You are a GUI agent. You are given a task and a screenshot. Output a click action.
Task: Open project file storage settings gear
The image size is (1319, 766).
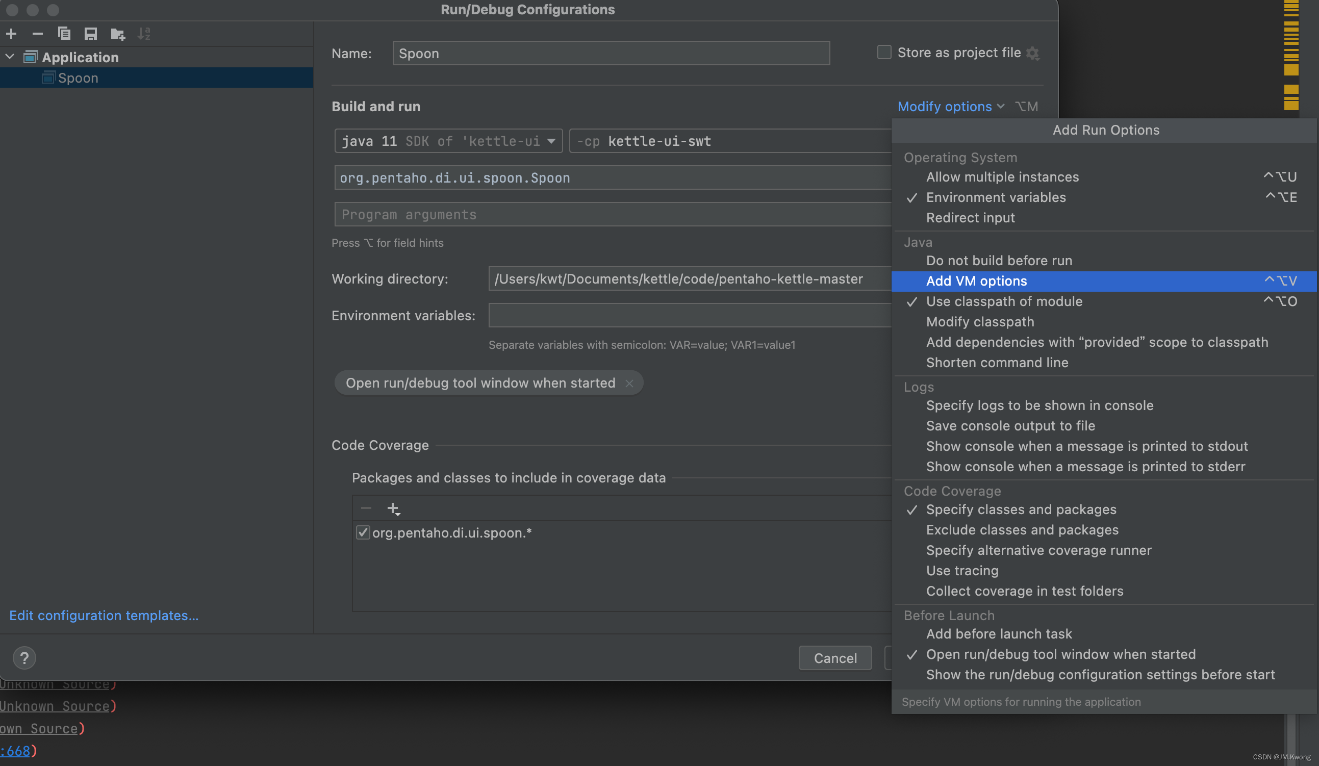[1033, 53]
